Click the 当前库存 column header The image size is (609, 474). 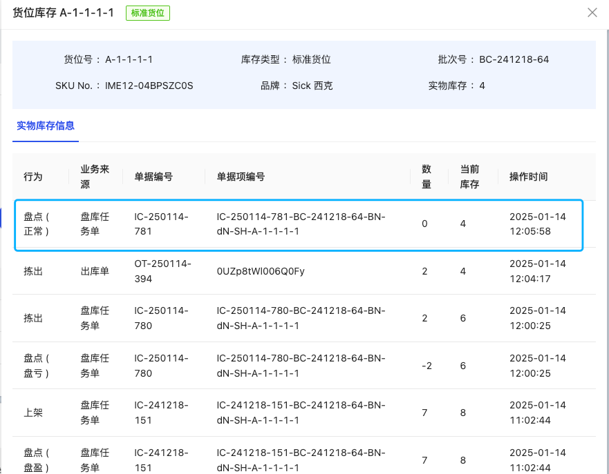[x=470, y=177]
